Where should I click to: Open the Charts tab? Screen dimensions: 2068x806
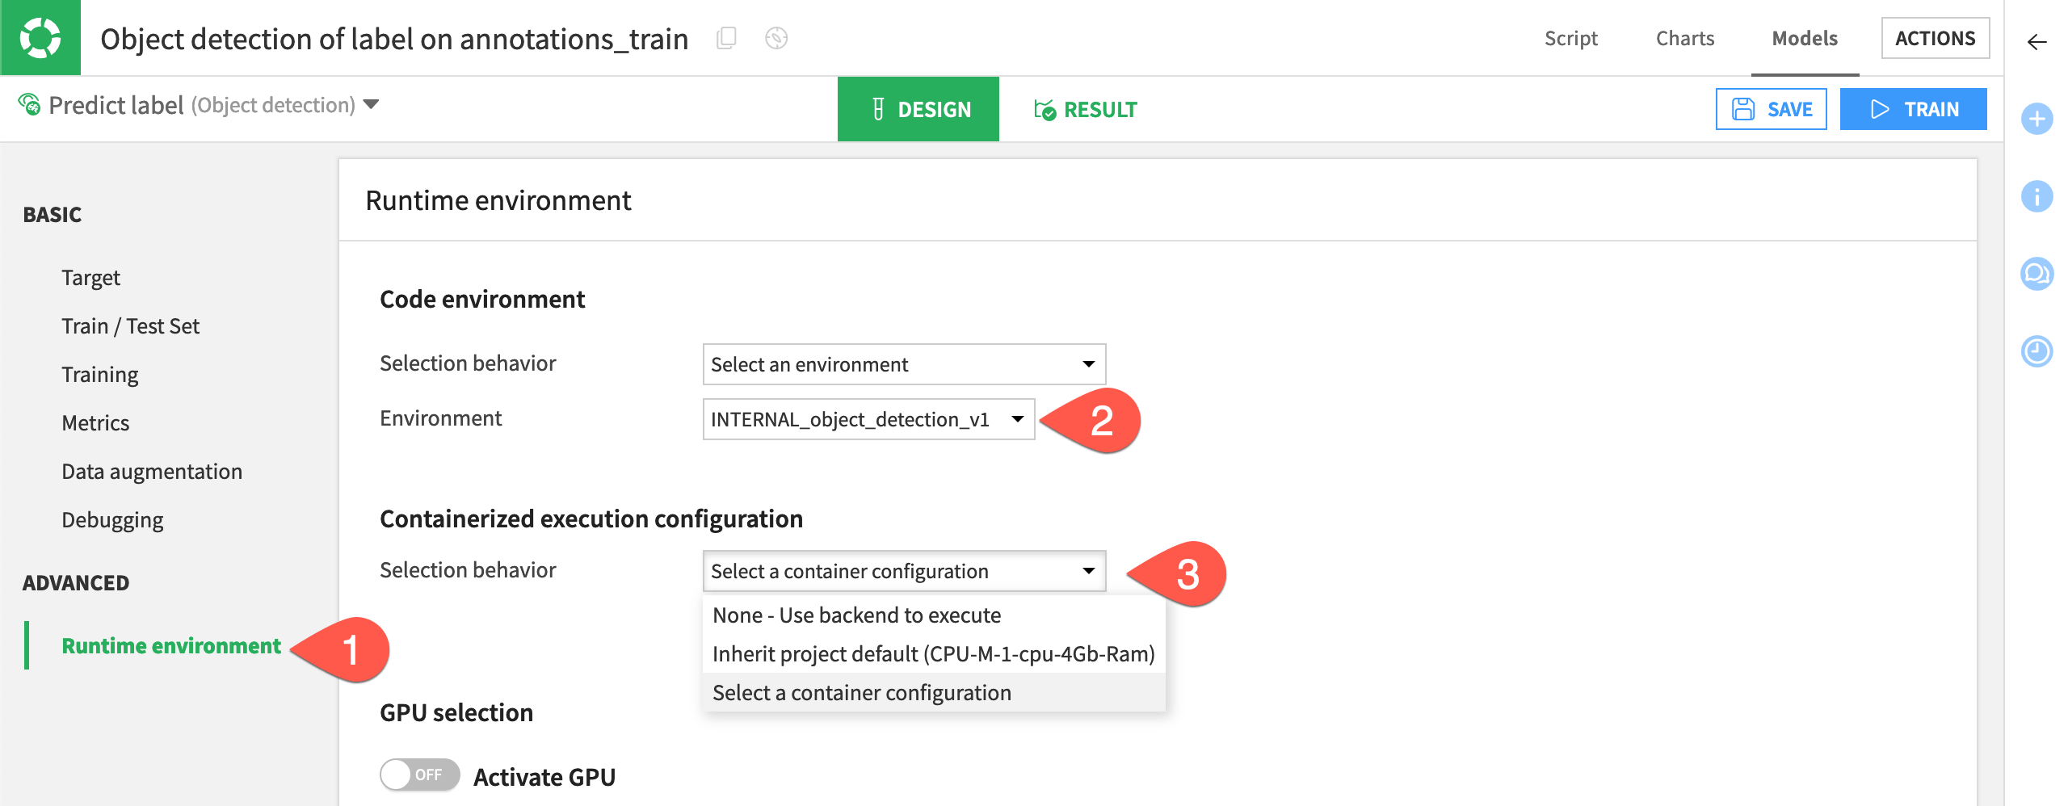[1684, 39]
